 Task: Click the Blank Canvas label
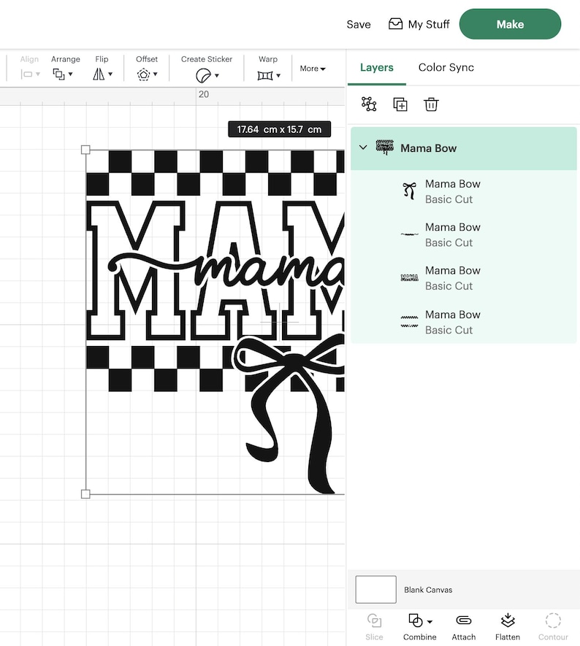(x=428, y=590)
